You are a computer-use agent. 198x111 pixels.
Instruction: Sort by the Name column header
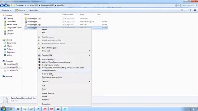[x=27, y=14]
